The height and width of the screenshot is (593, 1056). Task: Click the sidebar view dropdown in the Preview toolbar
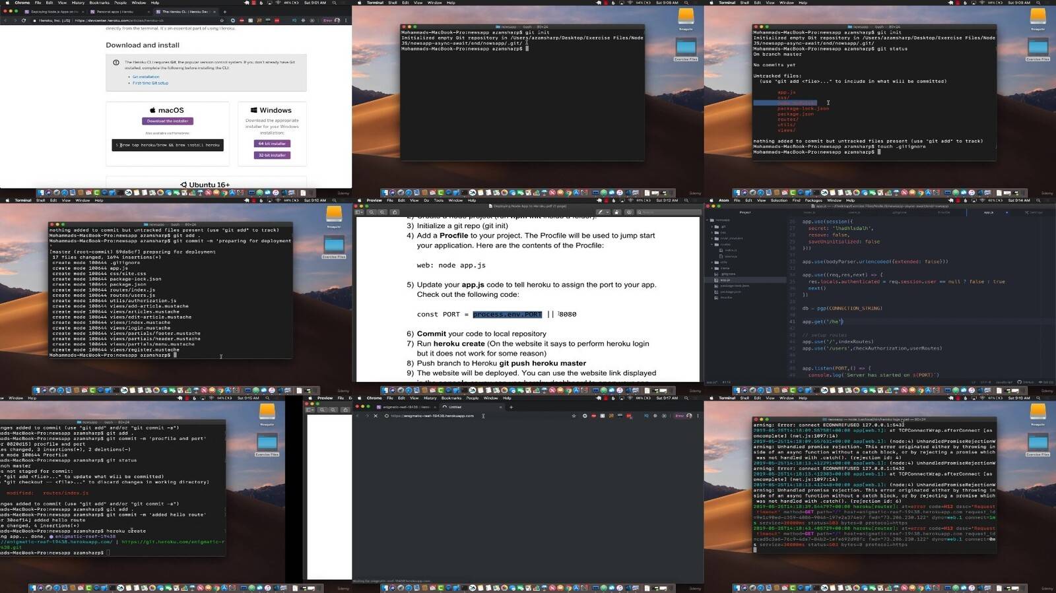pos(359,212)
